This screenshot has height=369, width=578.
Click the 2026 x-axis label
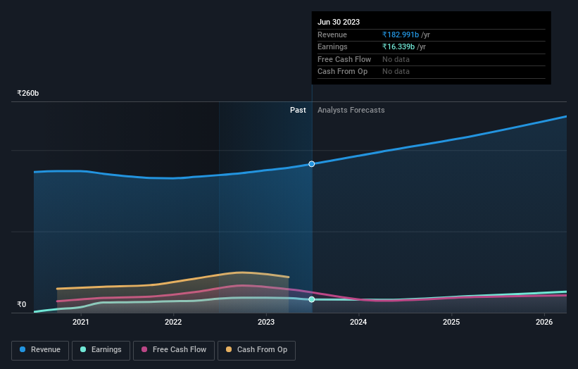tap(544, 323)
